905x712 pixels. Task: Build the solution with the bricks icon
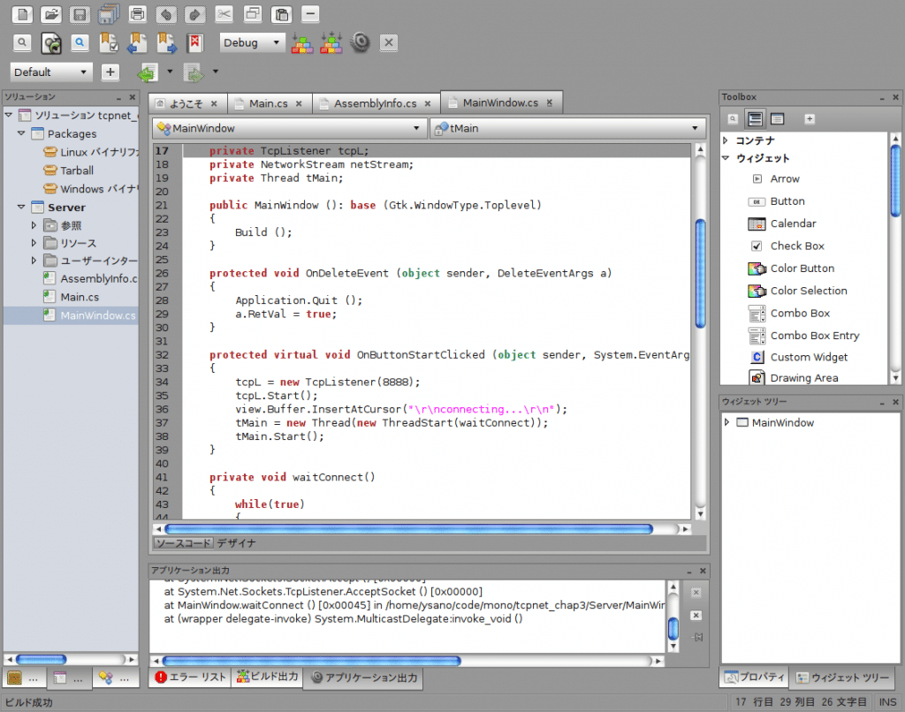302,42
